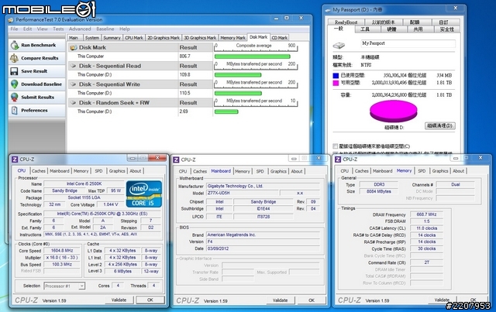Click the PerformanceTest title bar app icon
496x312 pixels.
[11, 20]
